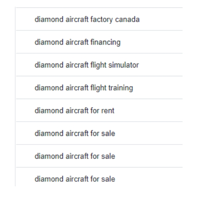201x198 pixels.
Task: Click 'diamond' in the financing row
Action: point(49,42)
